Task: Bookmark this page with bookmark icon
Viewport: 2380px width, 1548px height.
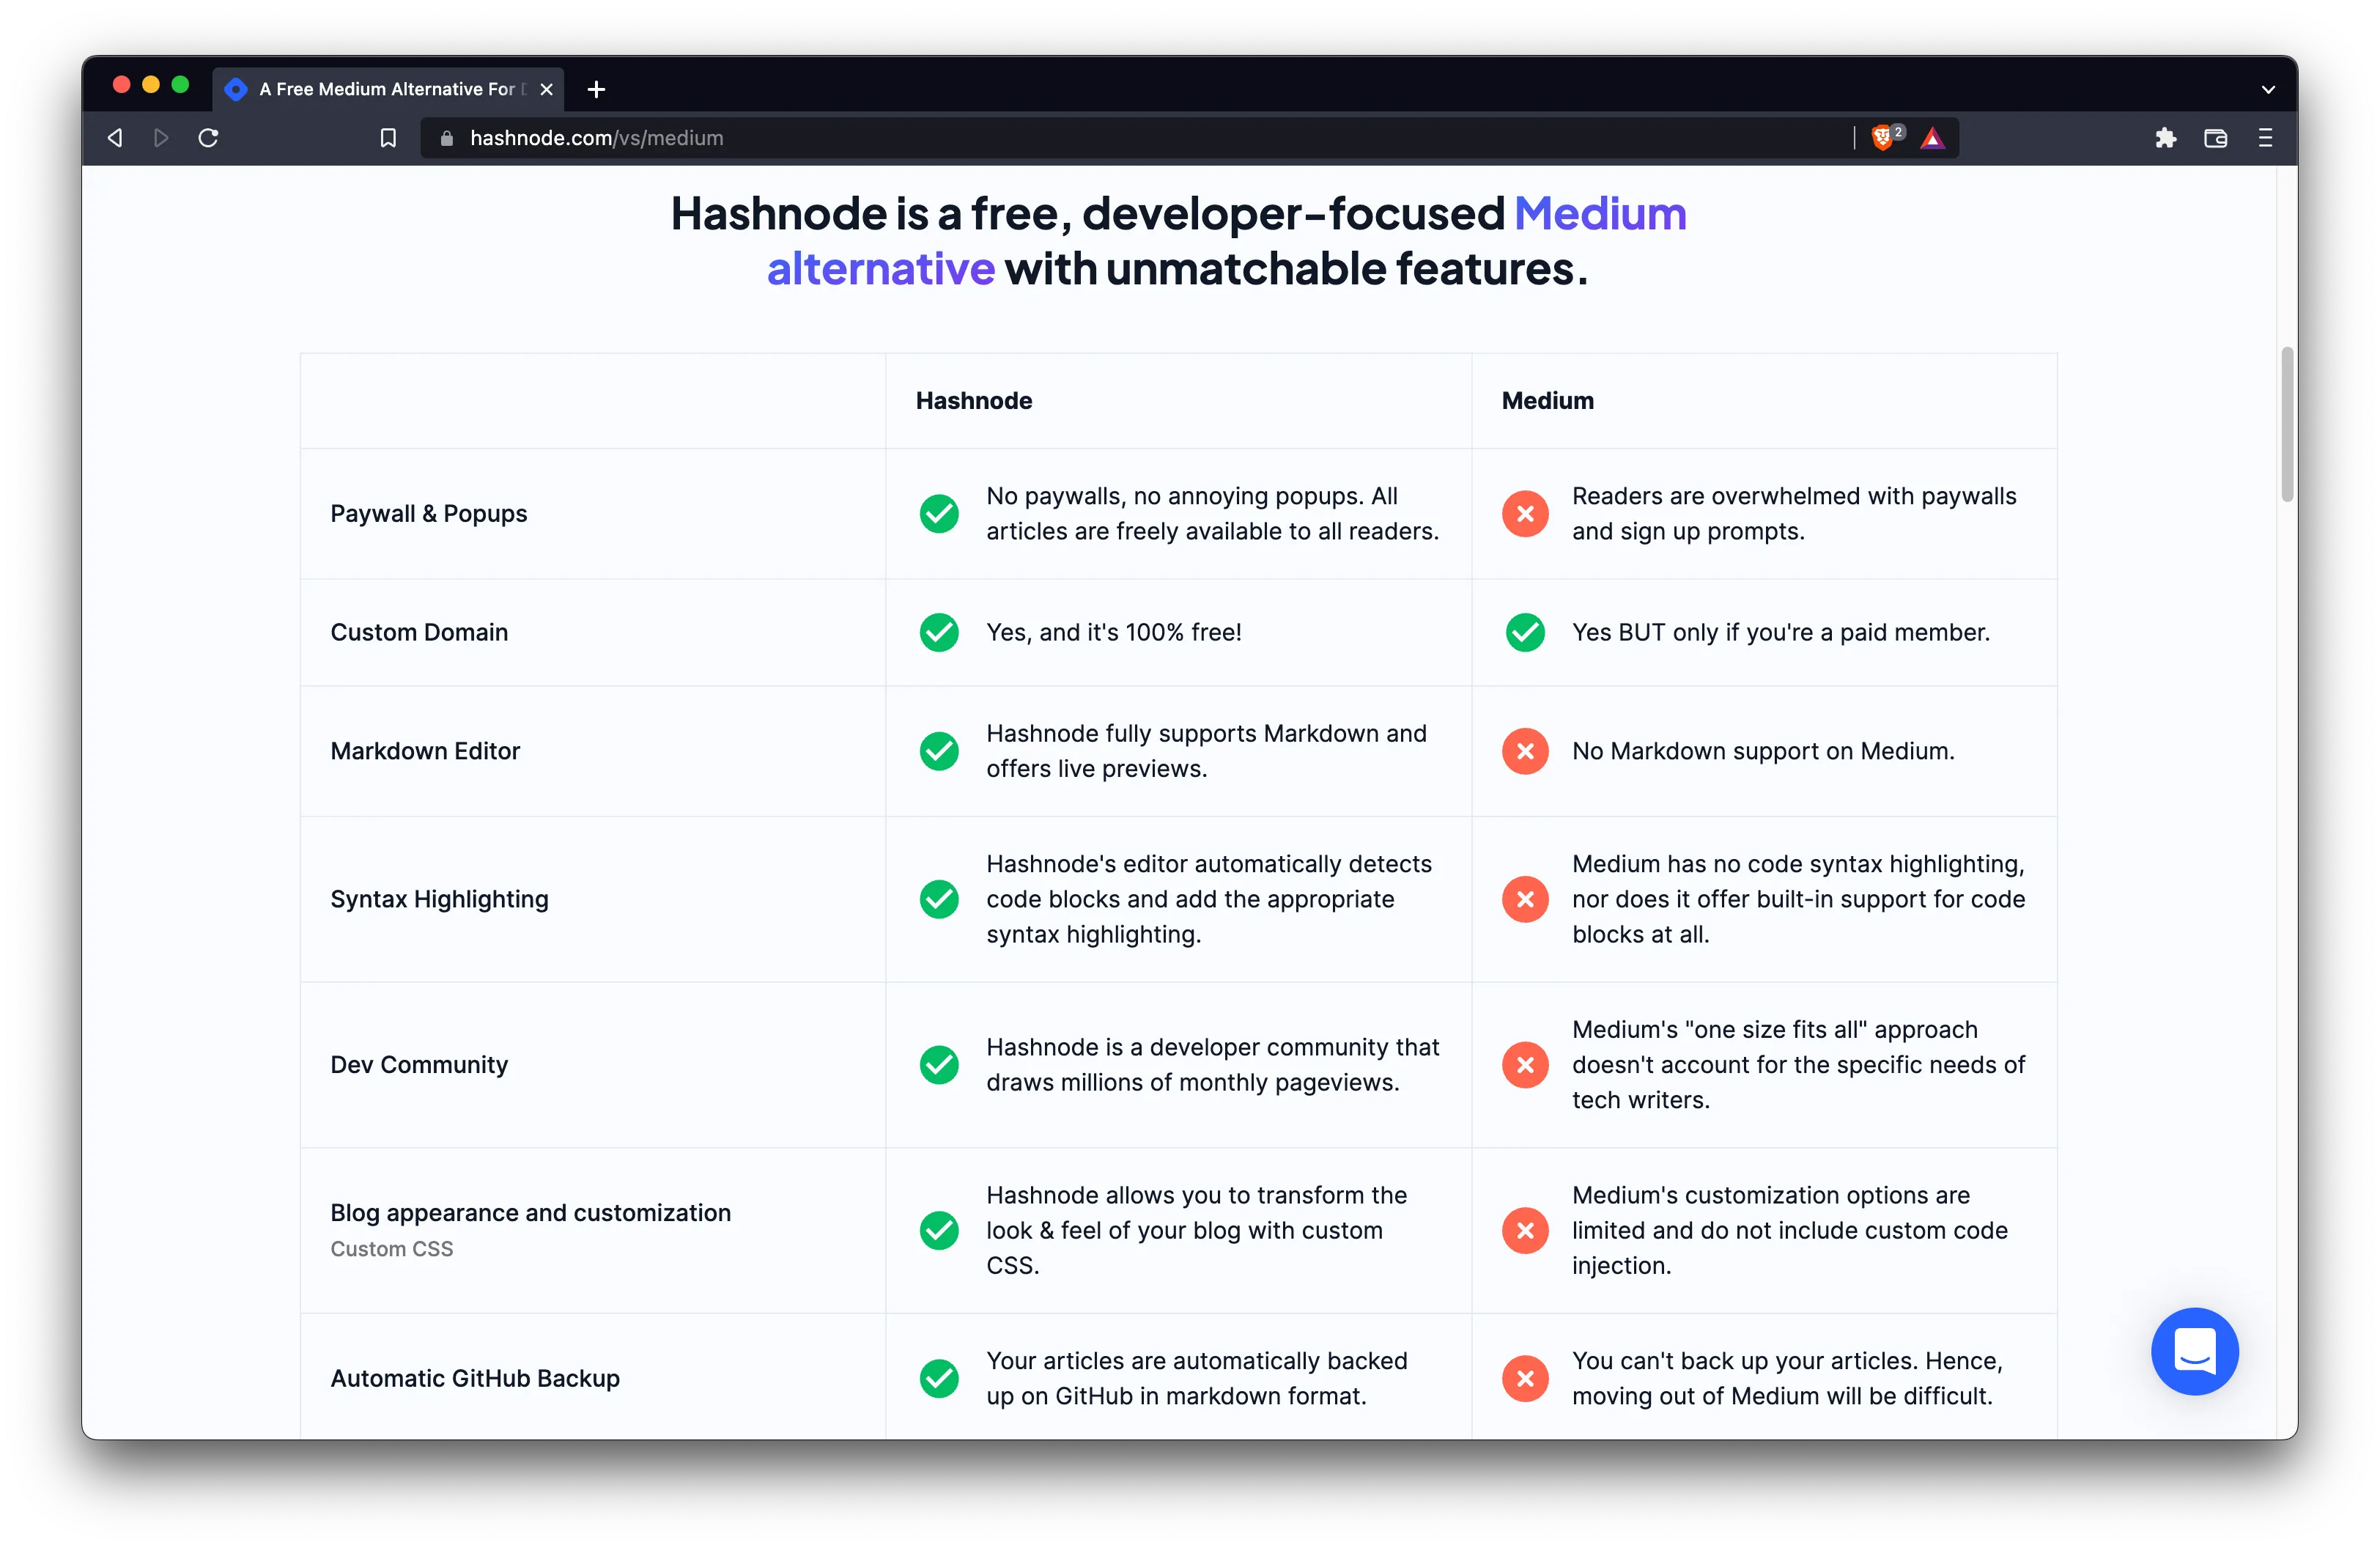Action: 388,138
